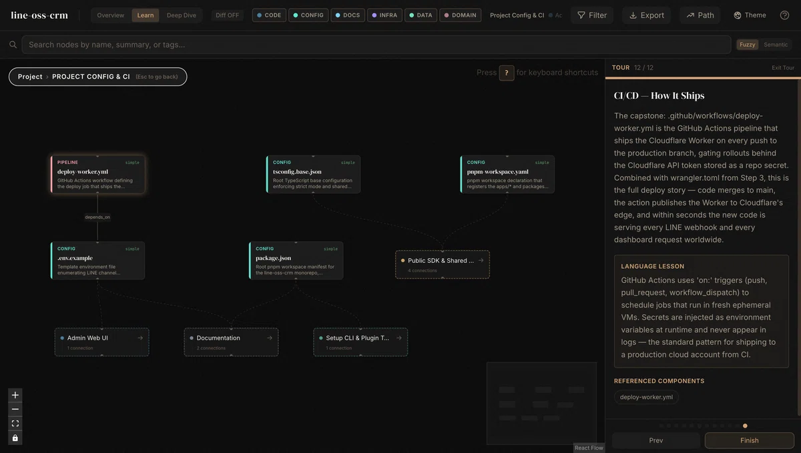Open the Path finder

tap(700, 15)
